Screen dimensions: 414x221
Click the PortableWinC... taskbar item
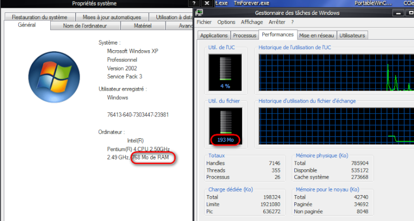373,3
